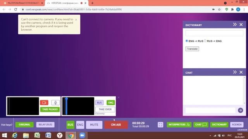
Task: Close the Dictionary panel
Action: click(241, 25)
